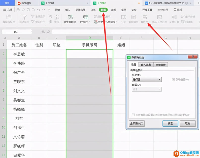Click the 有效性 validation icon
The height and width of the screenshot is (158, 200).
(x=145, y=17)
